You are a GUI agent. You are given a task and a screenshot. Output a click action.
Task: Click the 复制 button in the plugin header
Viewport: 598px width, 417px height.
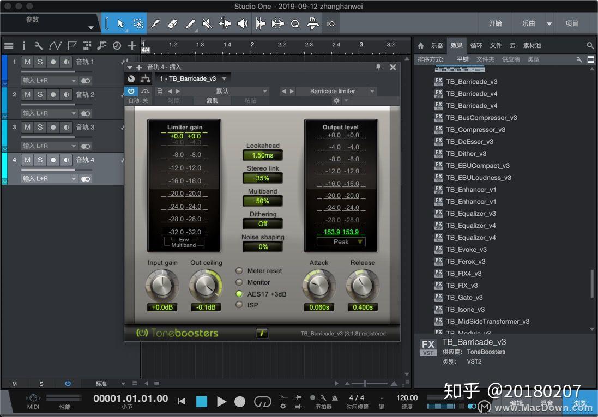tap(213, 100)
